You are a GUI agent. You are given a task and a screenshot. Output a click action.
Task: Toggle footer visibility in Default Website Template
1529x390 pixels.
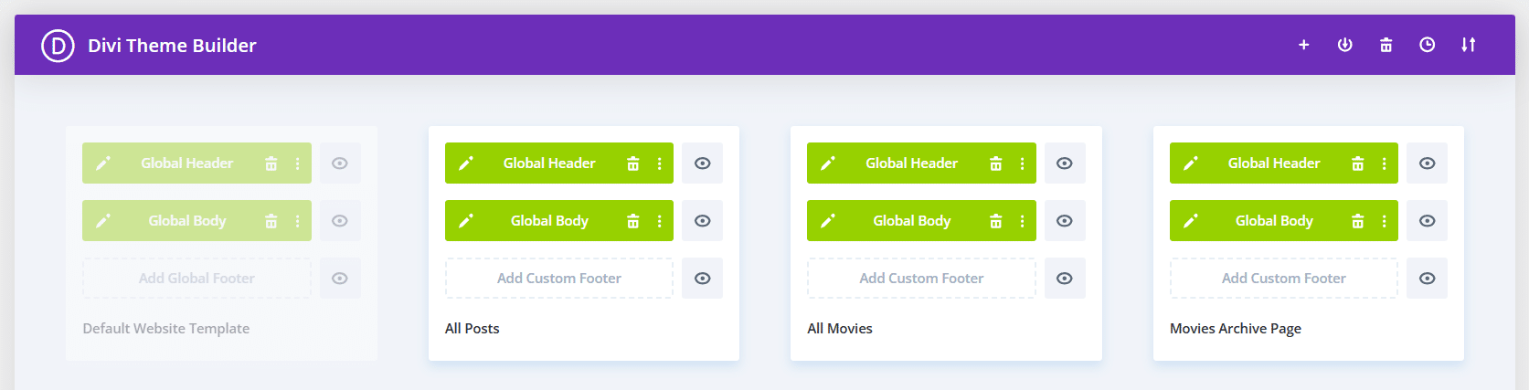click(340, 279)
